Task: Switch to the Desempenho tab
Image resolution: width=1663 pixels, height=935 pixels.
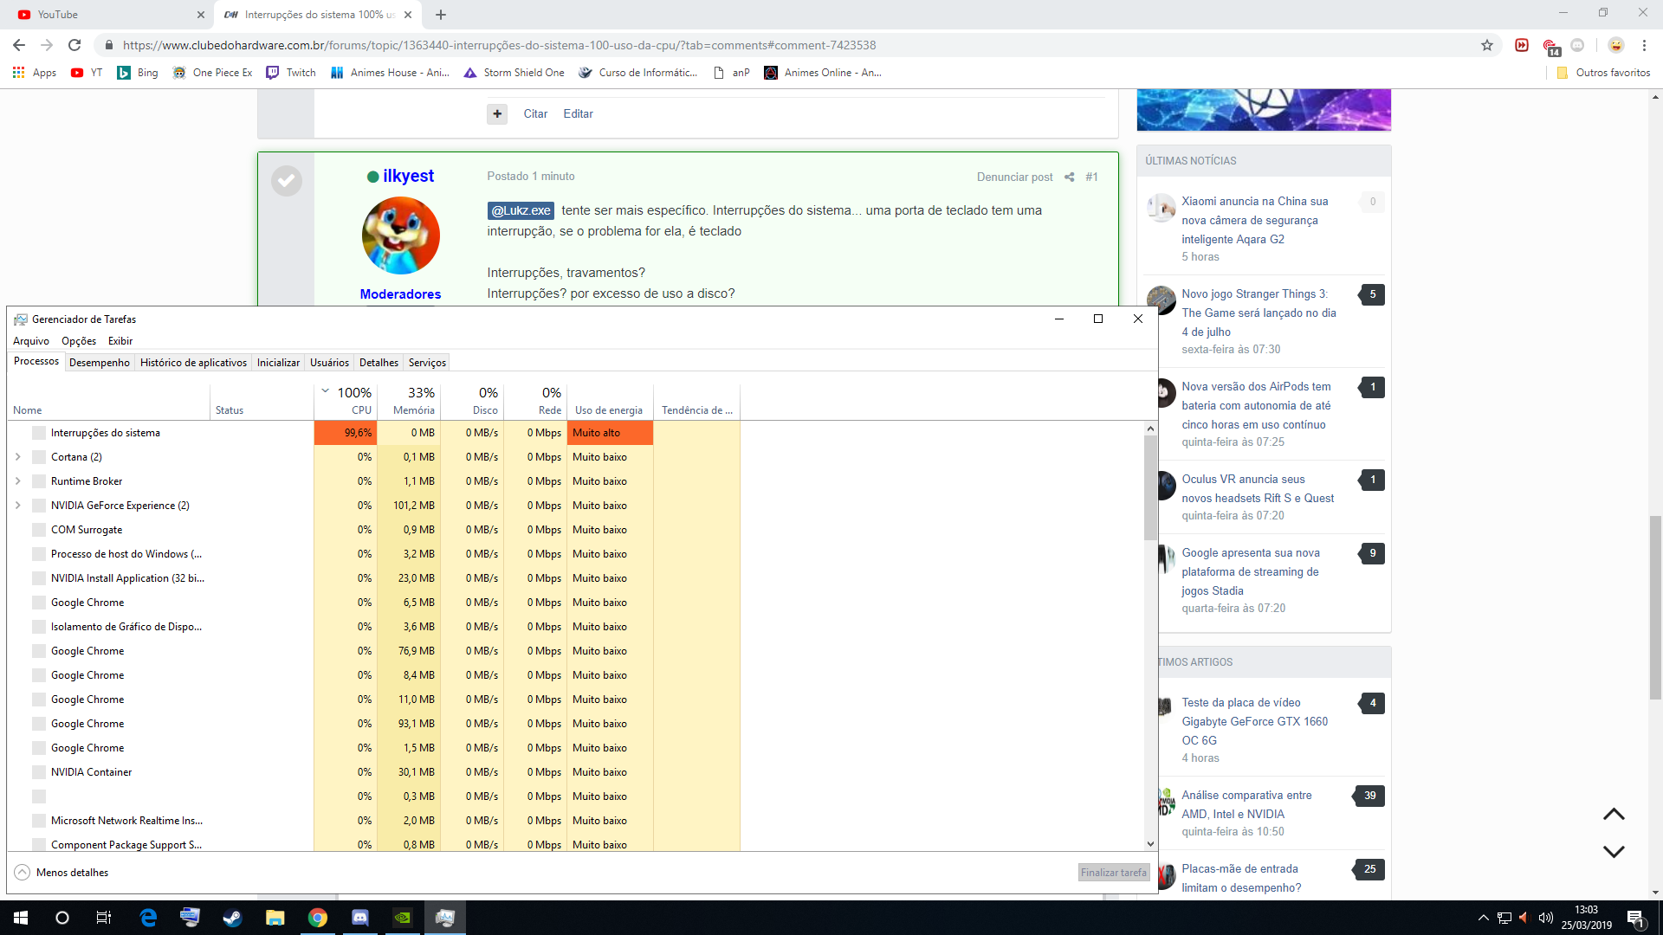Action: pyautogui.click(x=100, y=363)
